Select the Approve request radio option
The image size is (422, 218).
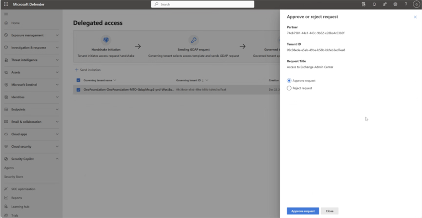coord(289,81)
